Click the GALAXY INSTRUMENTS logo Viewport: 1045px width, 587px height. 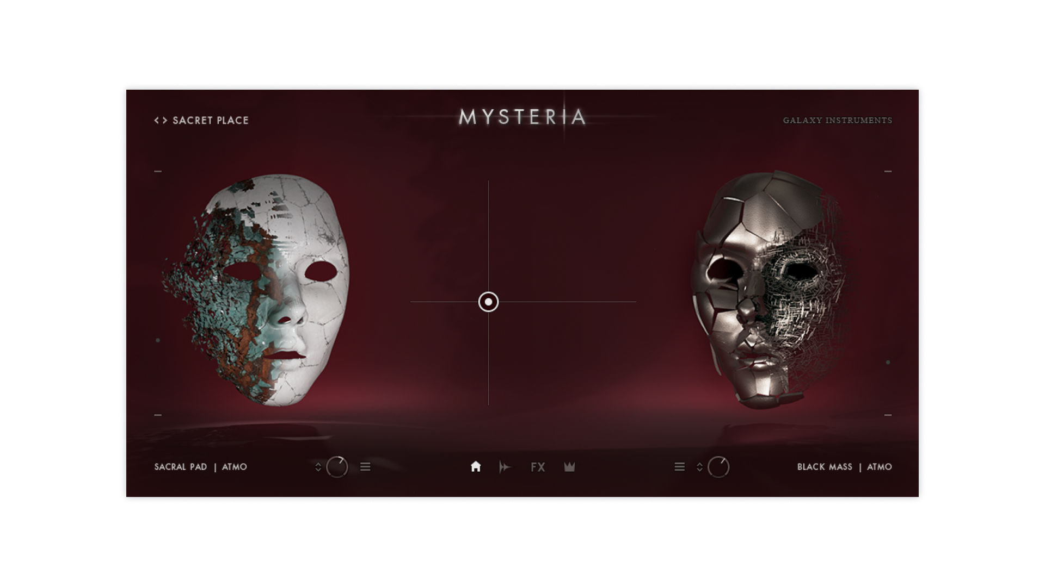click(837, 120)
